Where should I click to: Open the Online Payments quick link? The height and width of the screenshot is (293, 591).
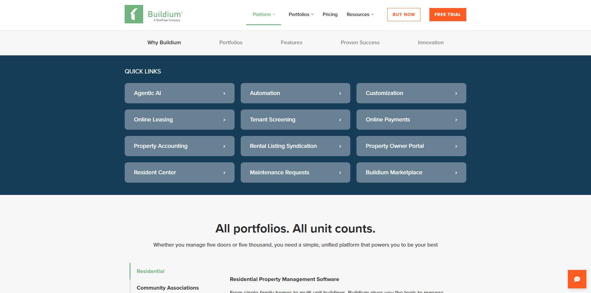tap(411, 120)
